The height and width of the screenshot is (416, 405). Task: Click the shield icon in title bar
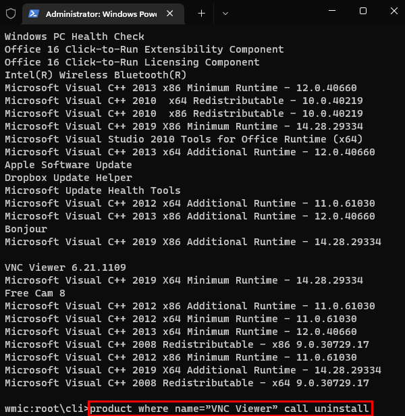(11, 14)
